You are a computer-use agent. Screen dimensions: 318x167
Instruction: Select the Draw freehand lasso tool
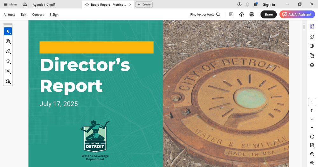8,61
